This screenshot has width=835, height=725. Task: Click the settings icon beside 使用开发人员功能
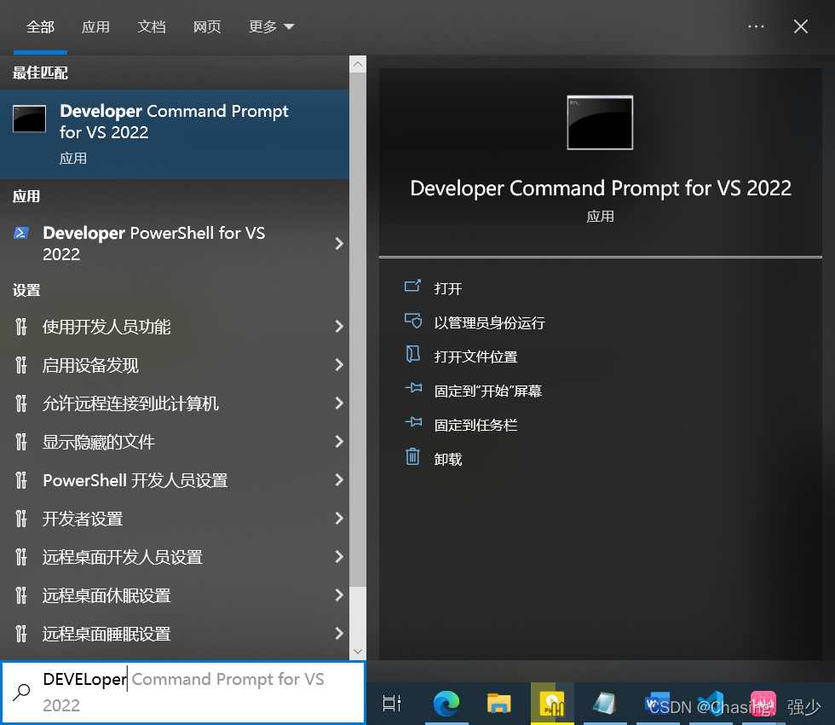[x=20, y=326]
